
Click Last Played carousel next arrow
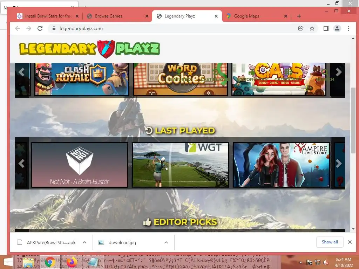[x=338, y=163]
